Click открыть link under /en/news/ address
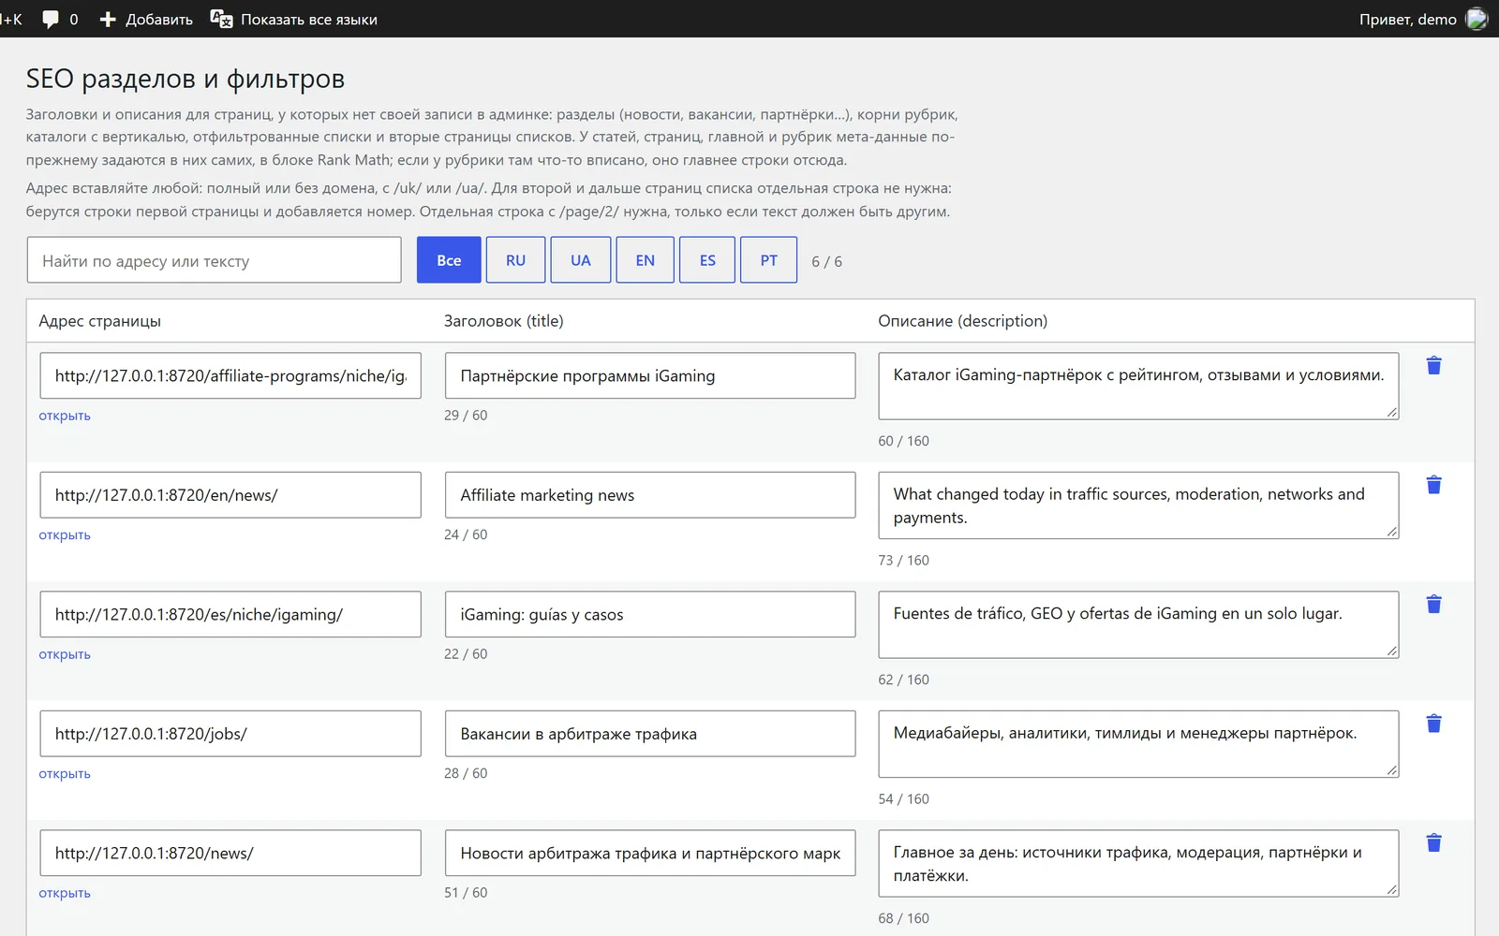The height and width of the screenshot is (936, 1499). coord(65,535)
